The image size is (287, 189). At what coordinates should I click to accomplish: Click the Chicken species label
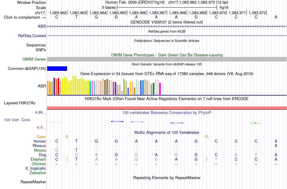pos(39,164)
